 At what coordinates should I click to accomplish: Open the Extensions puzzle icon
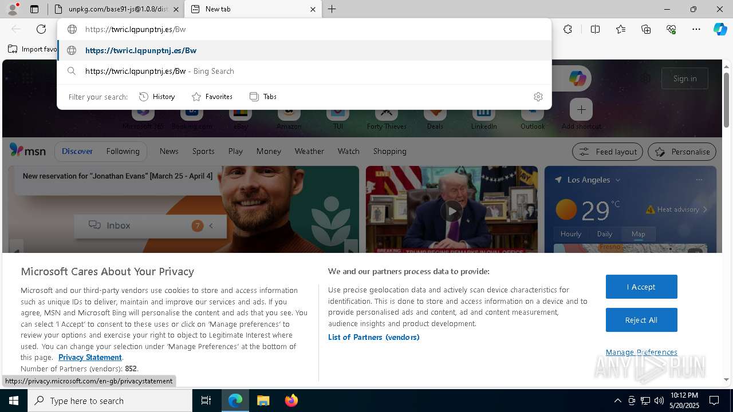point(568,29)
